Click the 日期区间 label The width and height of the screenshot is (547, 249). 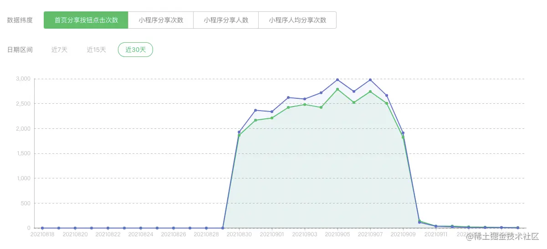pyautogui.click(x=20, y=50)
